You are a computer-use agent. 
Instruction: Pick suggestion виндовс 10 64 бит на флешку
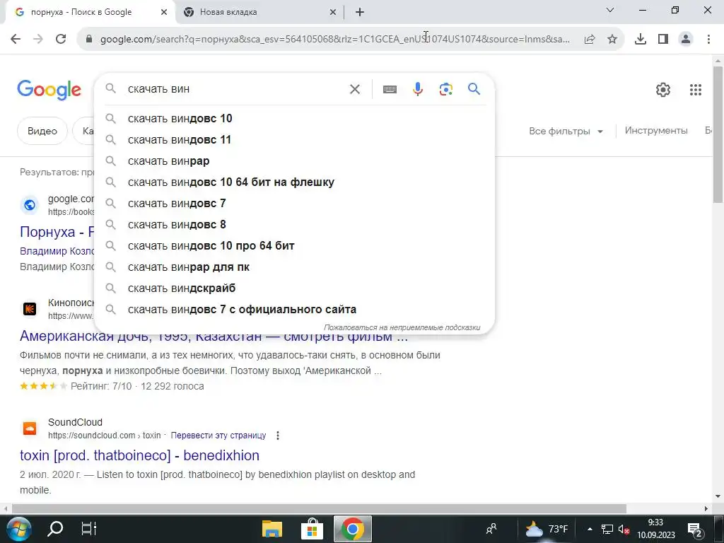pos(295,182)
